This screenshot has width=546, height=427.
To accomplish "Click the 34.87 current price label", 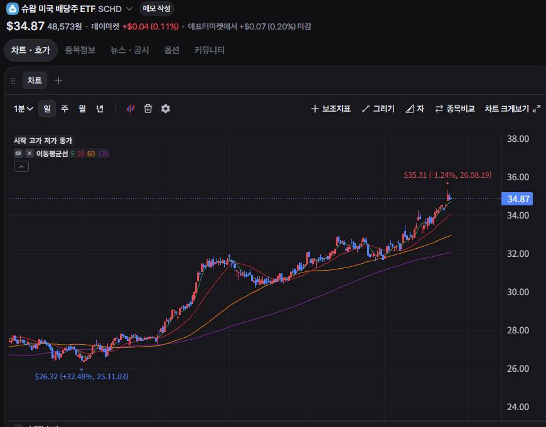I will [x=517, y=199].
